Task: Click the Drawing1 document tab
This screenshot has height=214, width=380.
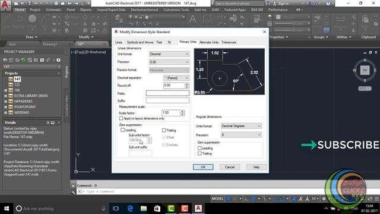Action: pos(50,44)
